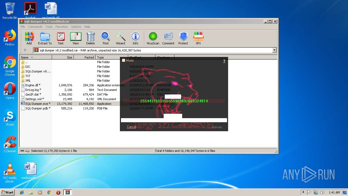Open the Recycle Bin desktop icon
Viewport: 348px width, 196px height.
coord(10,11)
